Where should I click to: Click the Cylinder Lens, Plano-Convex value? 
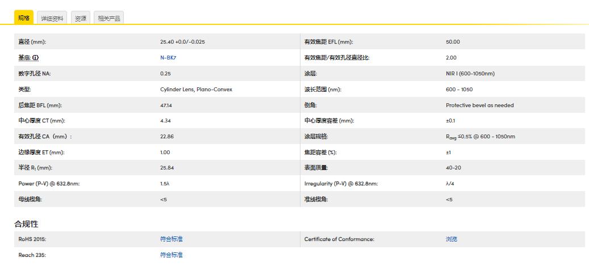(x=196, y=90)
